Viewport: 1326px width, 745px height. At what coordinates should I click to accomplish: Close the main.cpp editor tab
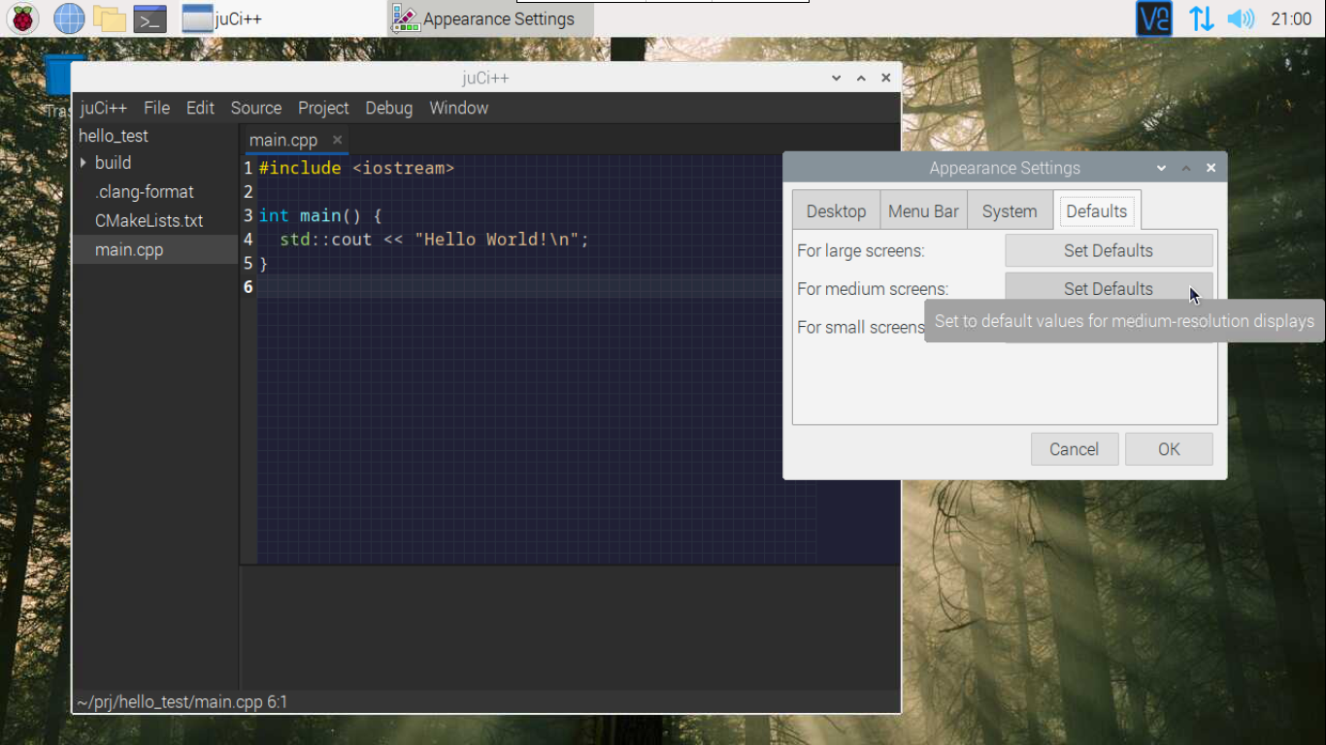click(x=337, y=140)
